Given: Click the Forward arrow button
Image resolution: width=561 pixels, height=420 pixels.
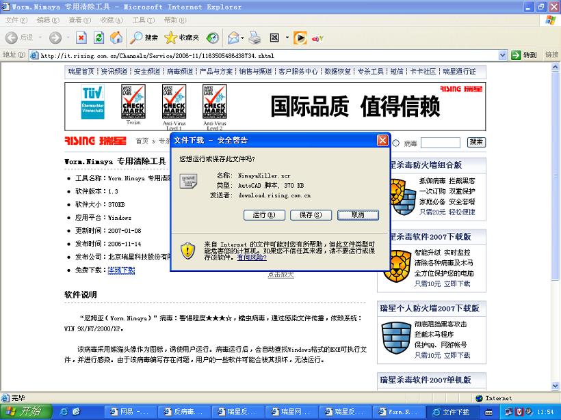Looking at the screenshot, I should click(x=55, y=38).
